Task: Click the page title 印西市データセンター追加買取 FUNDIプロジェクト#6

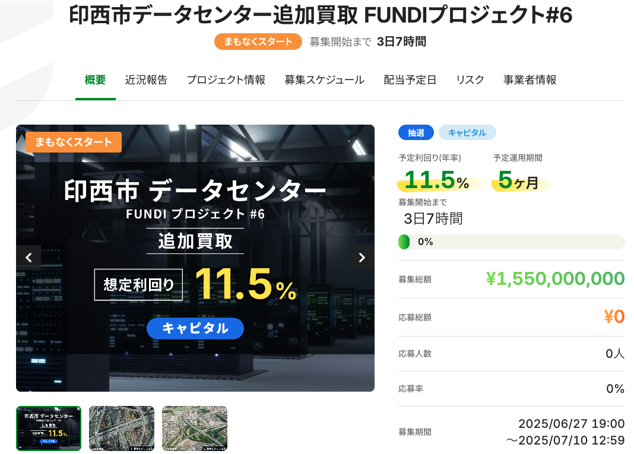Action: point(321,15)
